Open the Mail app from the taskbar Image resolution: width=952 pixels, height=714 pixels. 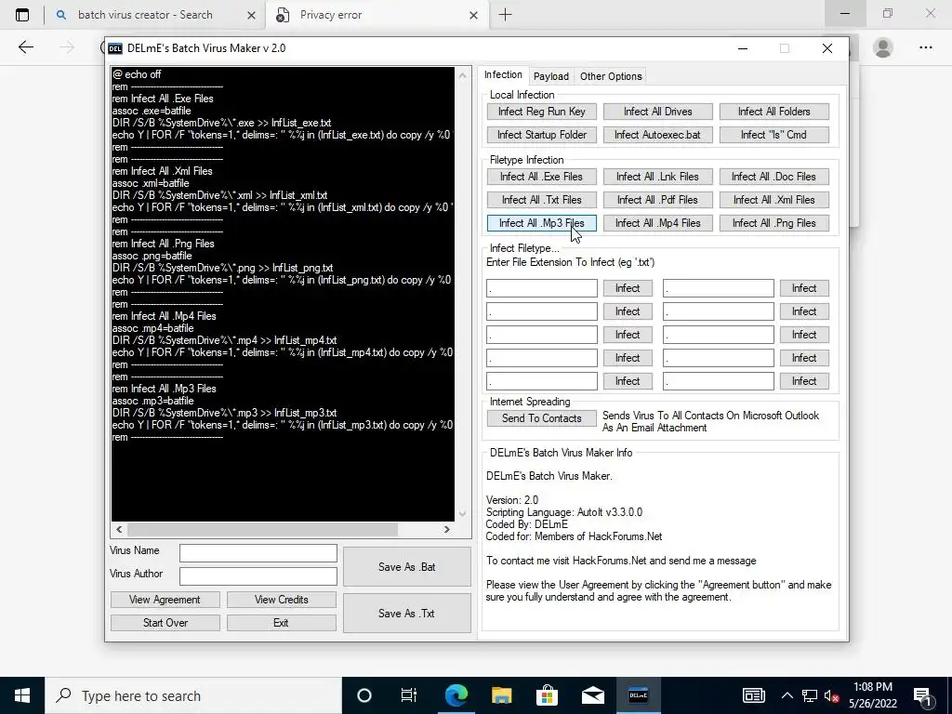592,695
